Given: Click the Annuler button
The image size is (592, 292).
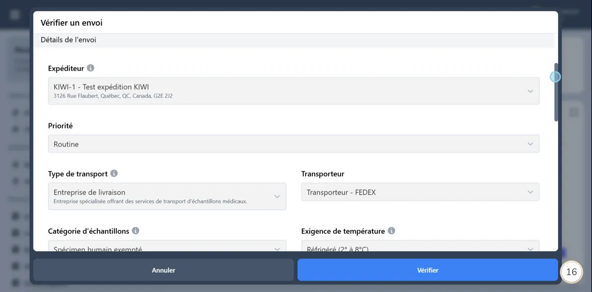Looking at the screenshot, I should click(163, 270).
